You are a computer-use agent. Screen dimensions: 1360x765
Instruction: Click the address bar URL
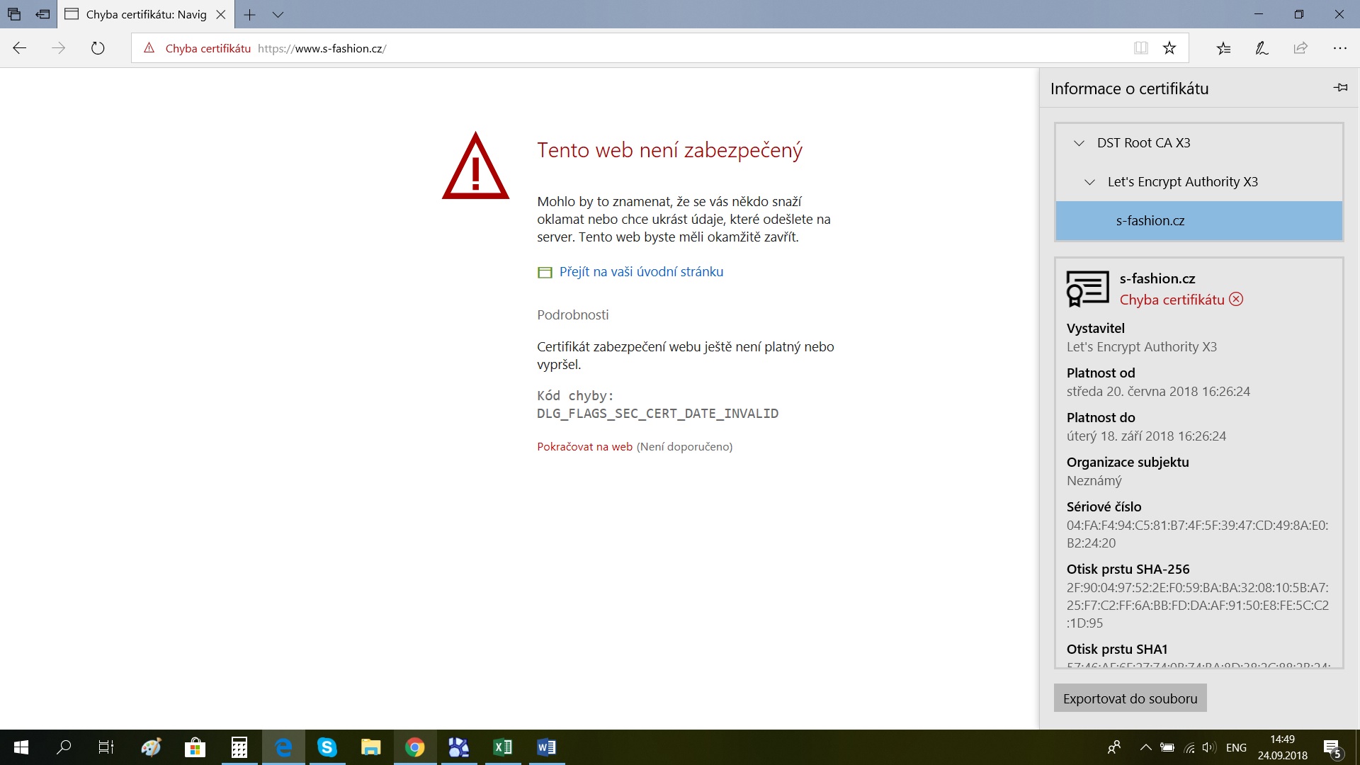(322, 48)
